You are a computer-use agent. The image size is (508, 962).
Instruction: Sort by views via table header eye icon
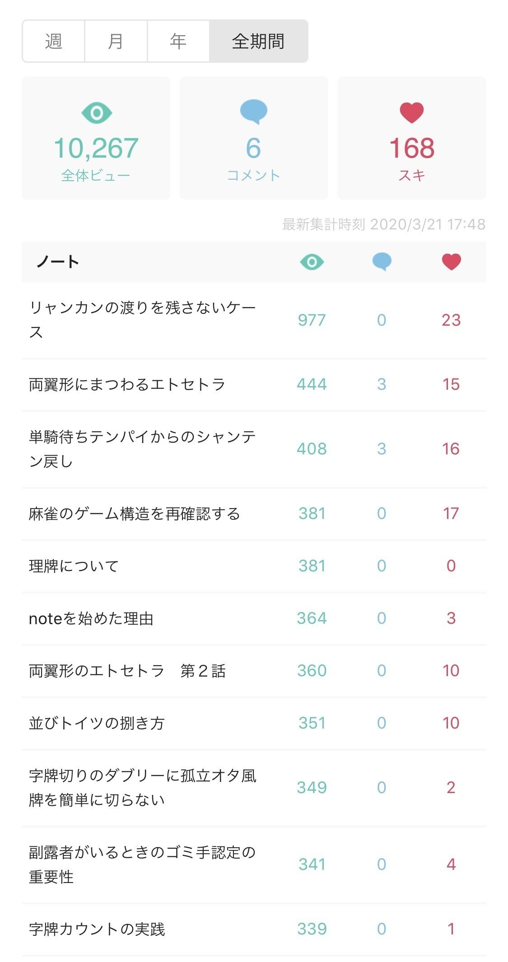[312, 262]
